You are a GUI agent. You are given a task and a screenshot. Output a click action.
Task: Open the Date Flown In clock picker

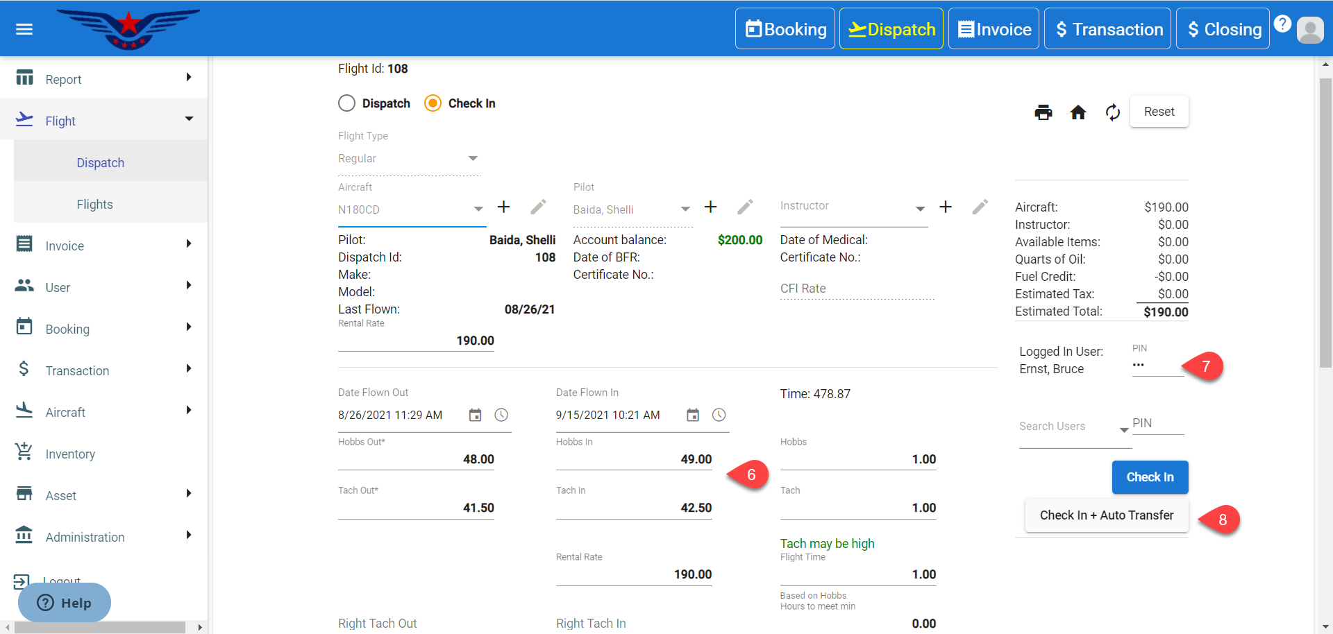click(719, 415)
